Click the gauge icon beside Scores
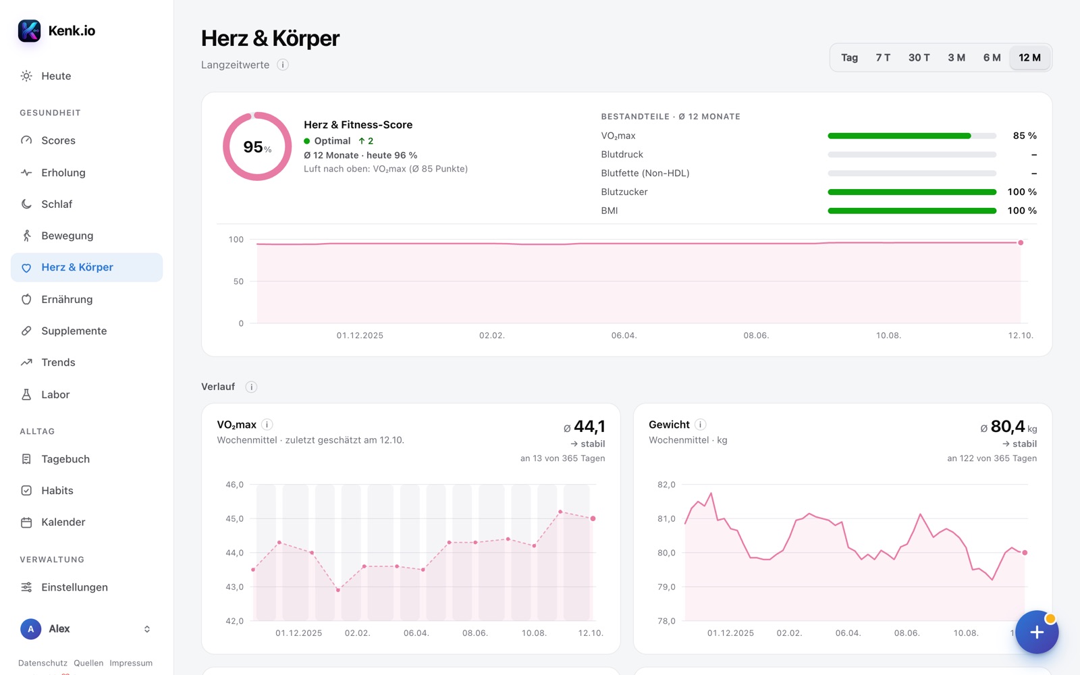The height and width of the screenshot is (675, 1080). pyautogui.click(x=26, y=140)
